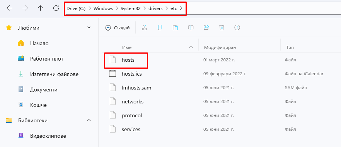Select the networks file name
This screenshot has height=147, width=341.
tap(133, 101)
